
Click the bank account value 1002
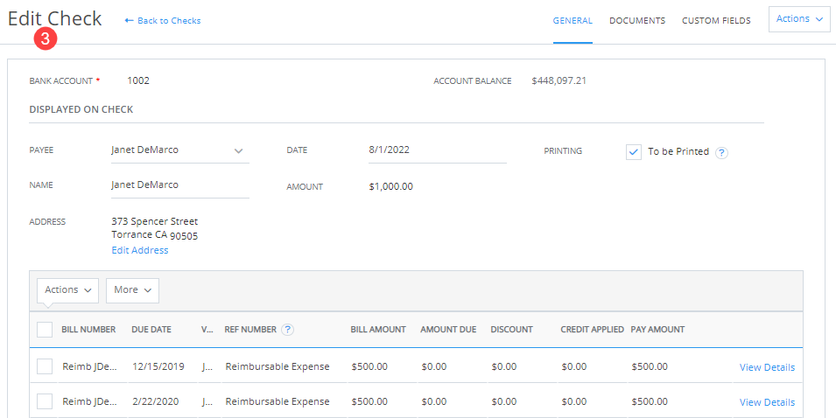(x=138, y=81)
